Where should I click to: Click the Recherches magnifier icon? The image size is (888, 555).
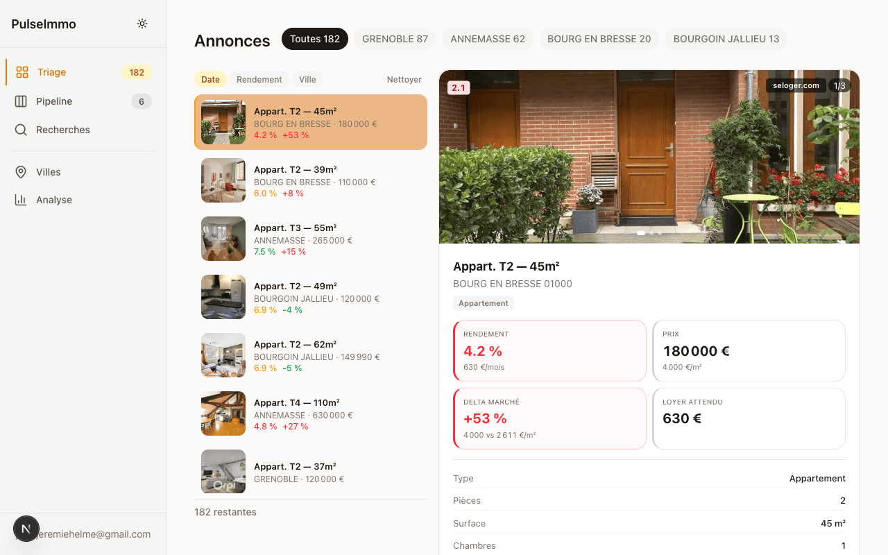(20, 129)
